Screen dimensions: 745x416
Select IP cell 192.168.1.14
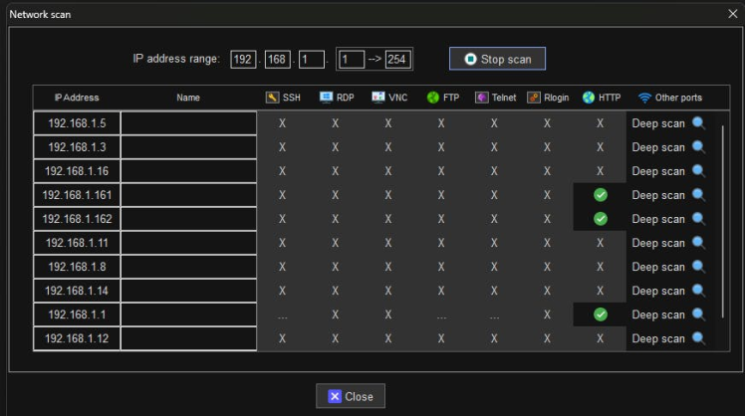(77, 291)
